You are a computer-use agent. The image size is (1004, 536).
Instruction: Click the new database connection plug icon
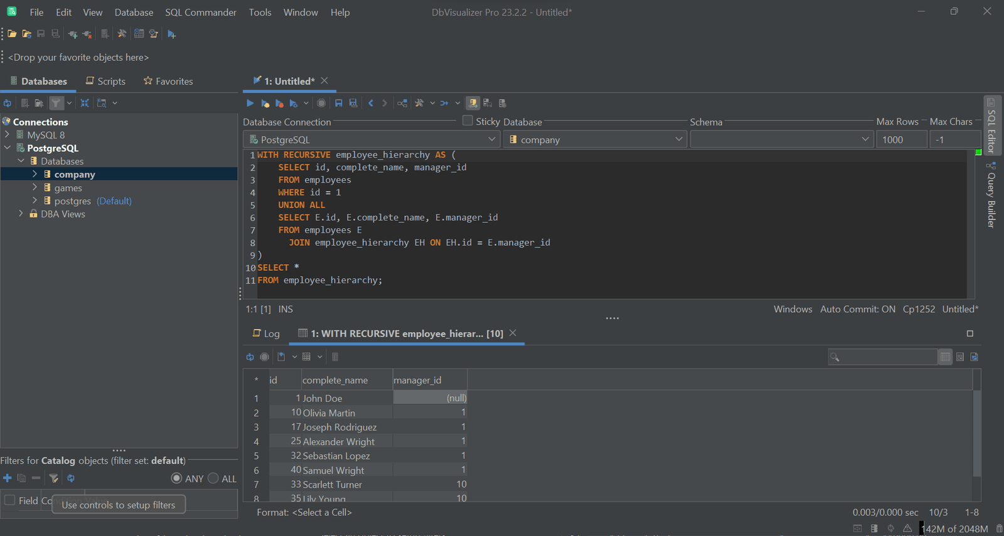pos(73,34)
